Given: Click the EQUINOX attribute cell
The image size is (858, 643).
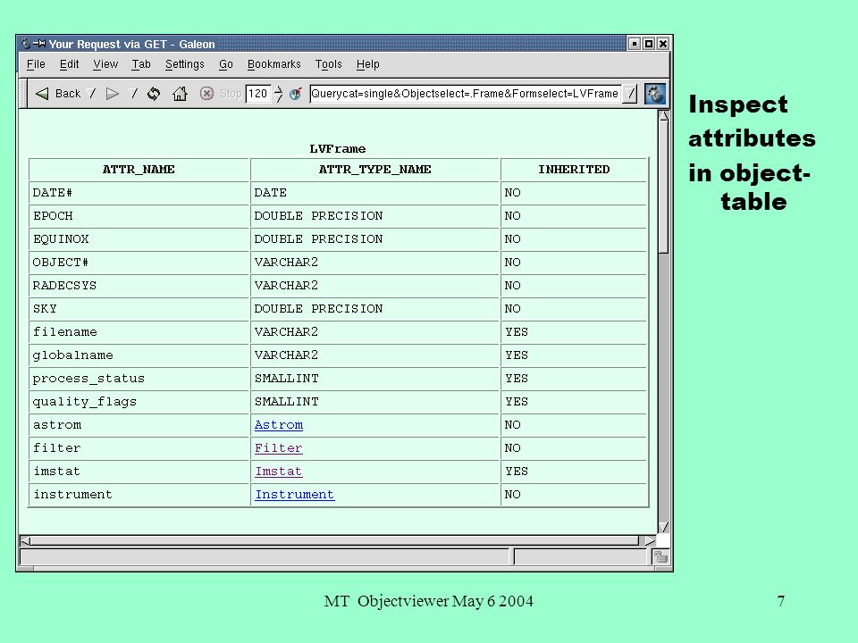Looking at the screenshot, I should point(139,239).
